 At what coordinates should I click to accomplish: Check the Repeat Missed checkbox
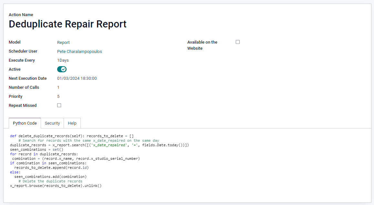(59, 105)
